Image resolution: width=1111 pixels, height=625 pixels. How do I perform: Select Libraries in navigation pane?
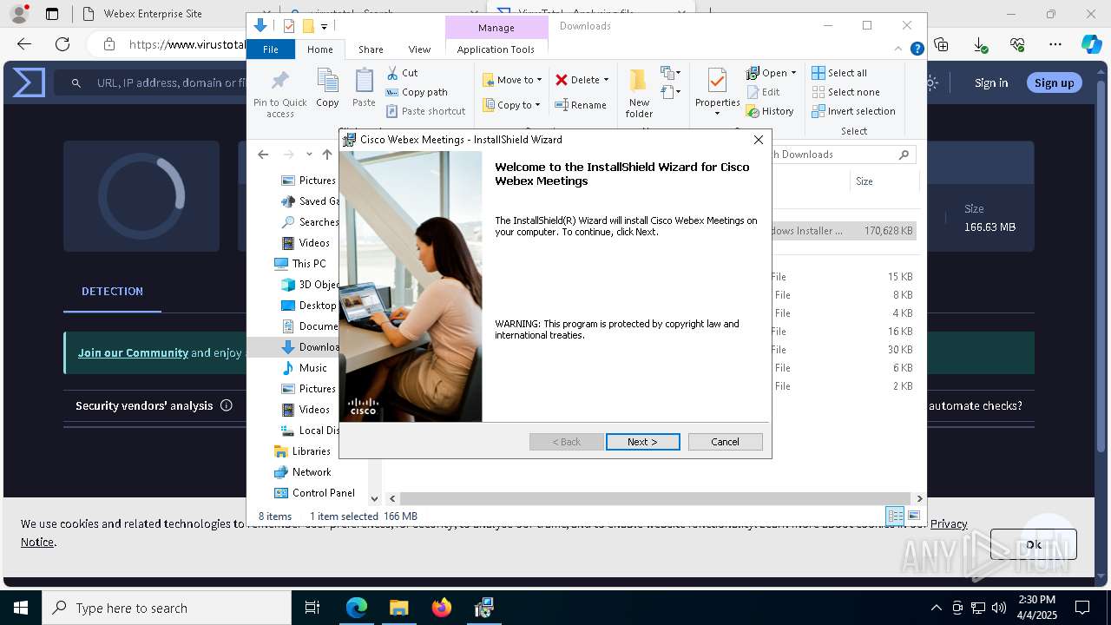(x=302, y=451)
